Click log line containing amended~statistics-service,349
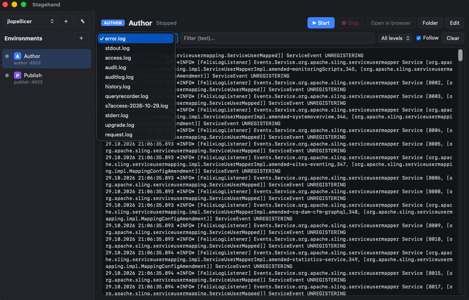 279,259
